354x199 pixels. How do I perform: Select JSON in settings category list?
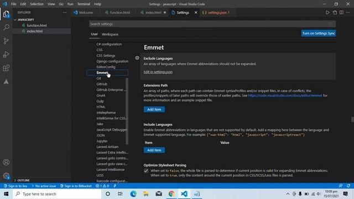click(101, 135)
